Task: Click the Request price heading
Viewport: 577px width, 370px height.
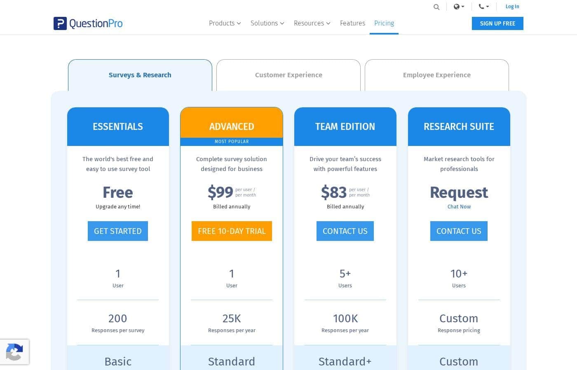Action: point(459,193)
